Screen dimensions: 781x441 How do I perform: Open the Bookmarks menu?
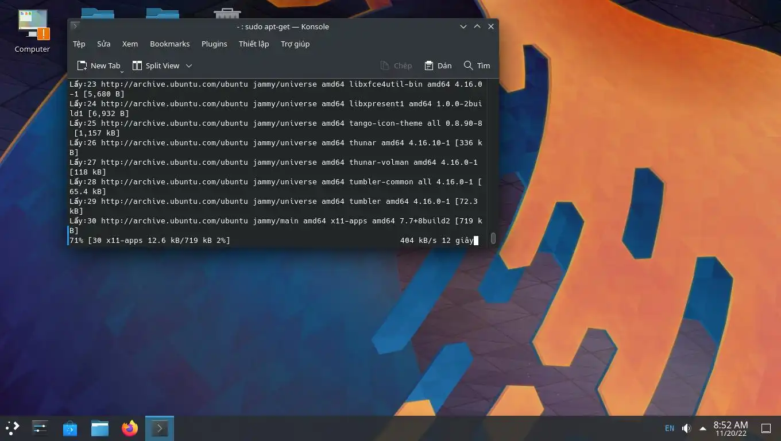pos(169,44)
